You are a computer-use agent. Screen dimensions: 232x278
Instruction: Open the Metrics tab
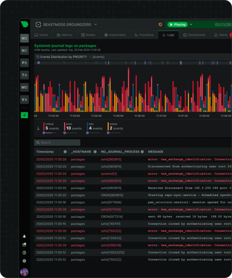pyautogui.click(x=64, y=35)
